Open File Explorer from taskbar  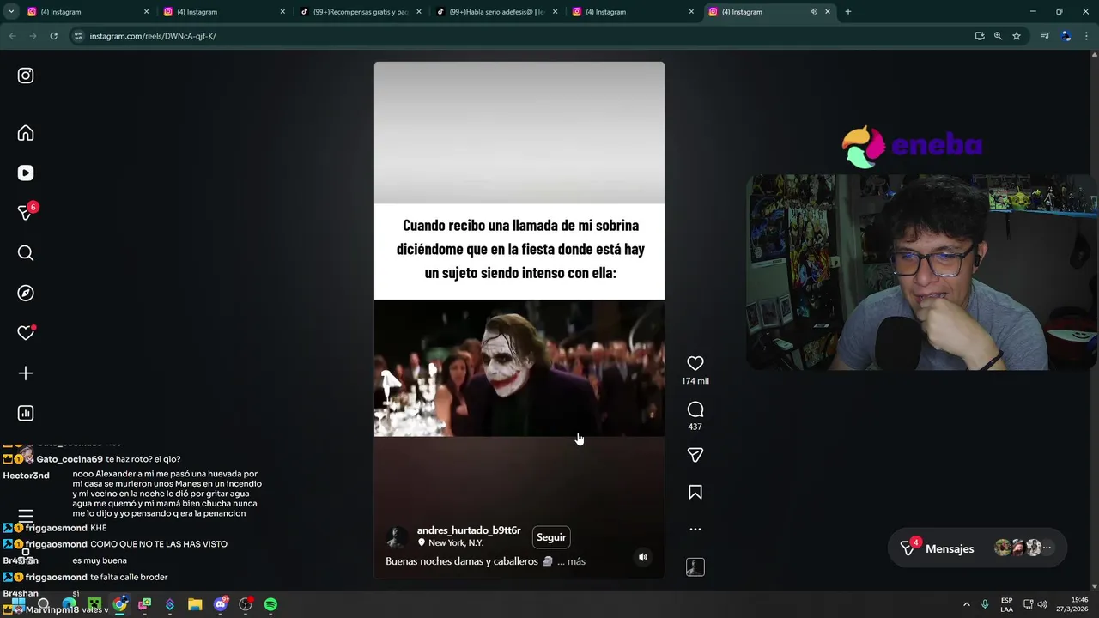(x=195, y=604)
